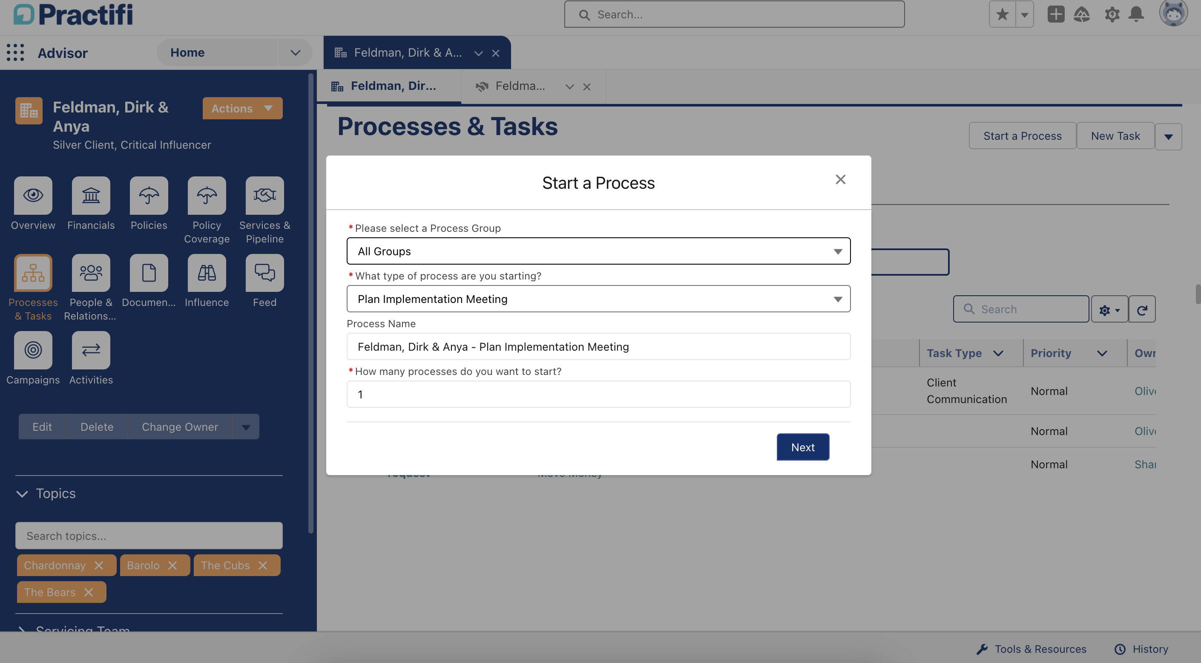Click the Change Owner button
Viewport: 1201px width, 663px height.
(x=180, y=427)
